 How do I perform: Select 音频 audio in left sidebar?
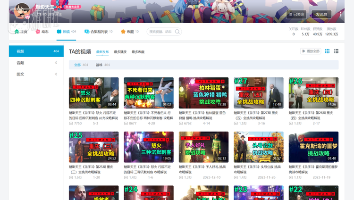tap(21, 63)
